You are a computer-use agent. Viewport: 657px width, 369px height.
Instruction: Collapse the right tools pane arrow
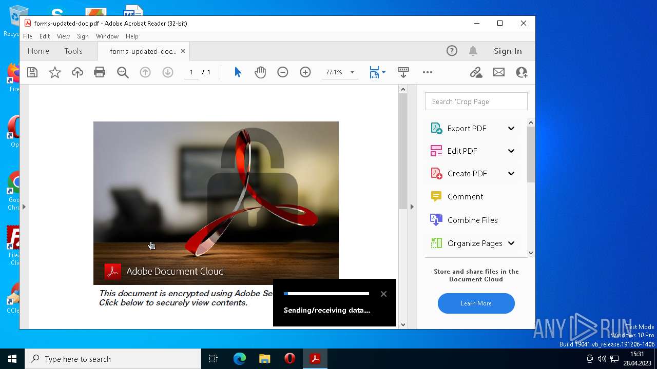coord(412,207)
